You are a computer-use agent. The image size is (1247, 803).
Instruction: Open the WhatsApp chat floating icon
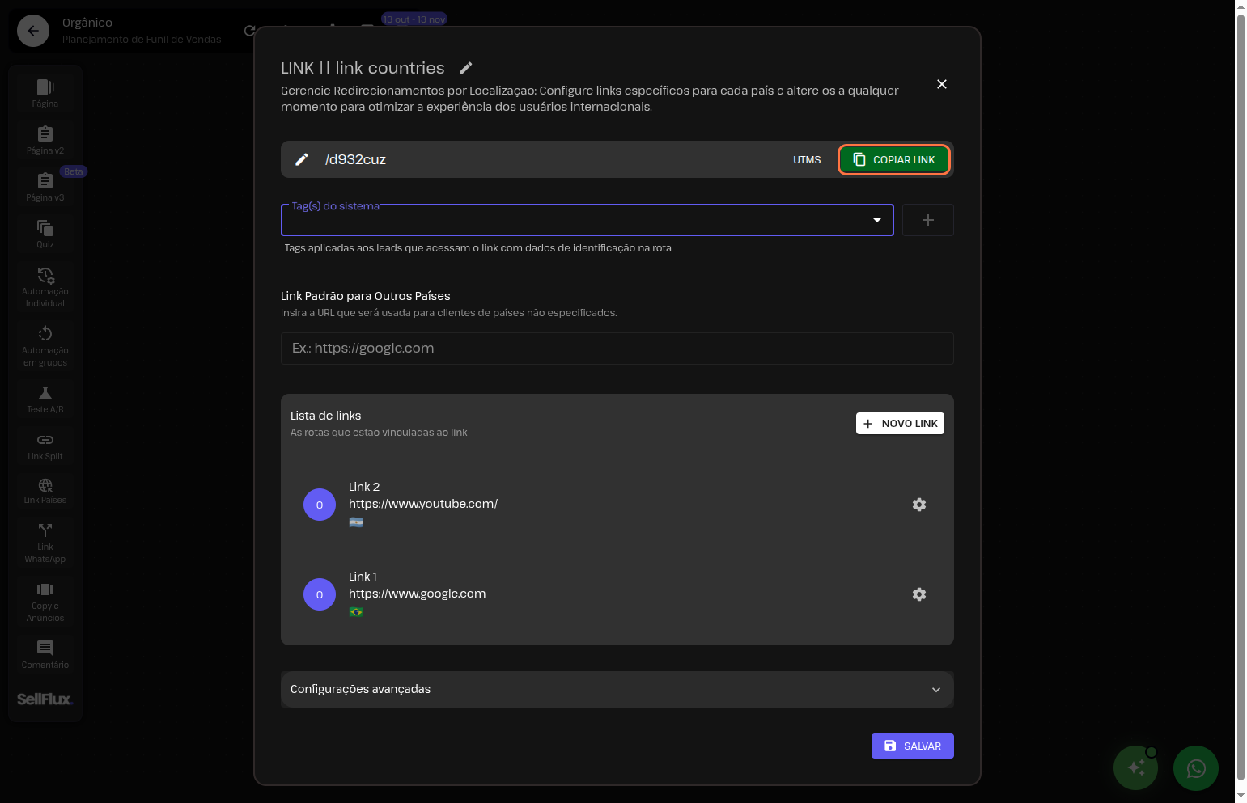click(1195, 768)
